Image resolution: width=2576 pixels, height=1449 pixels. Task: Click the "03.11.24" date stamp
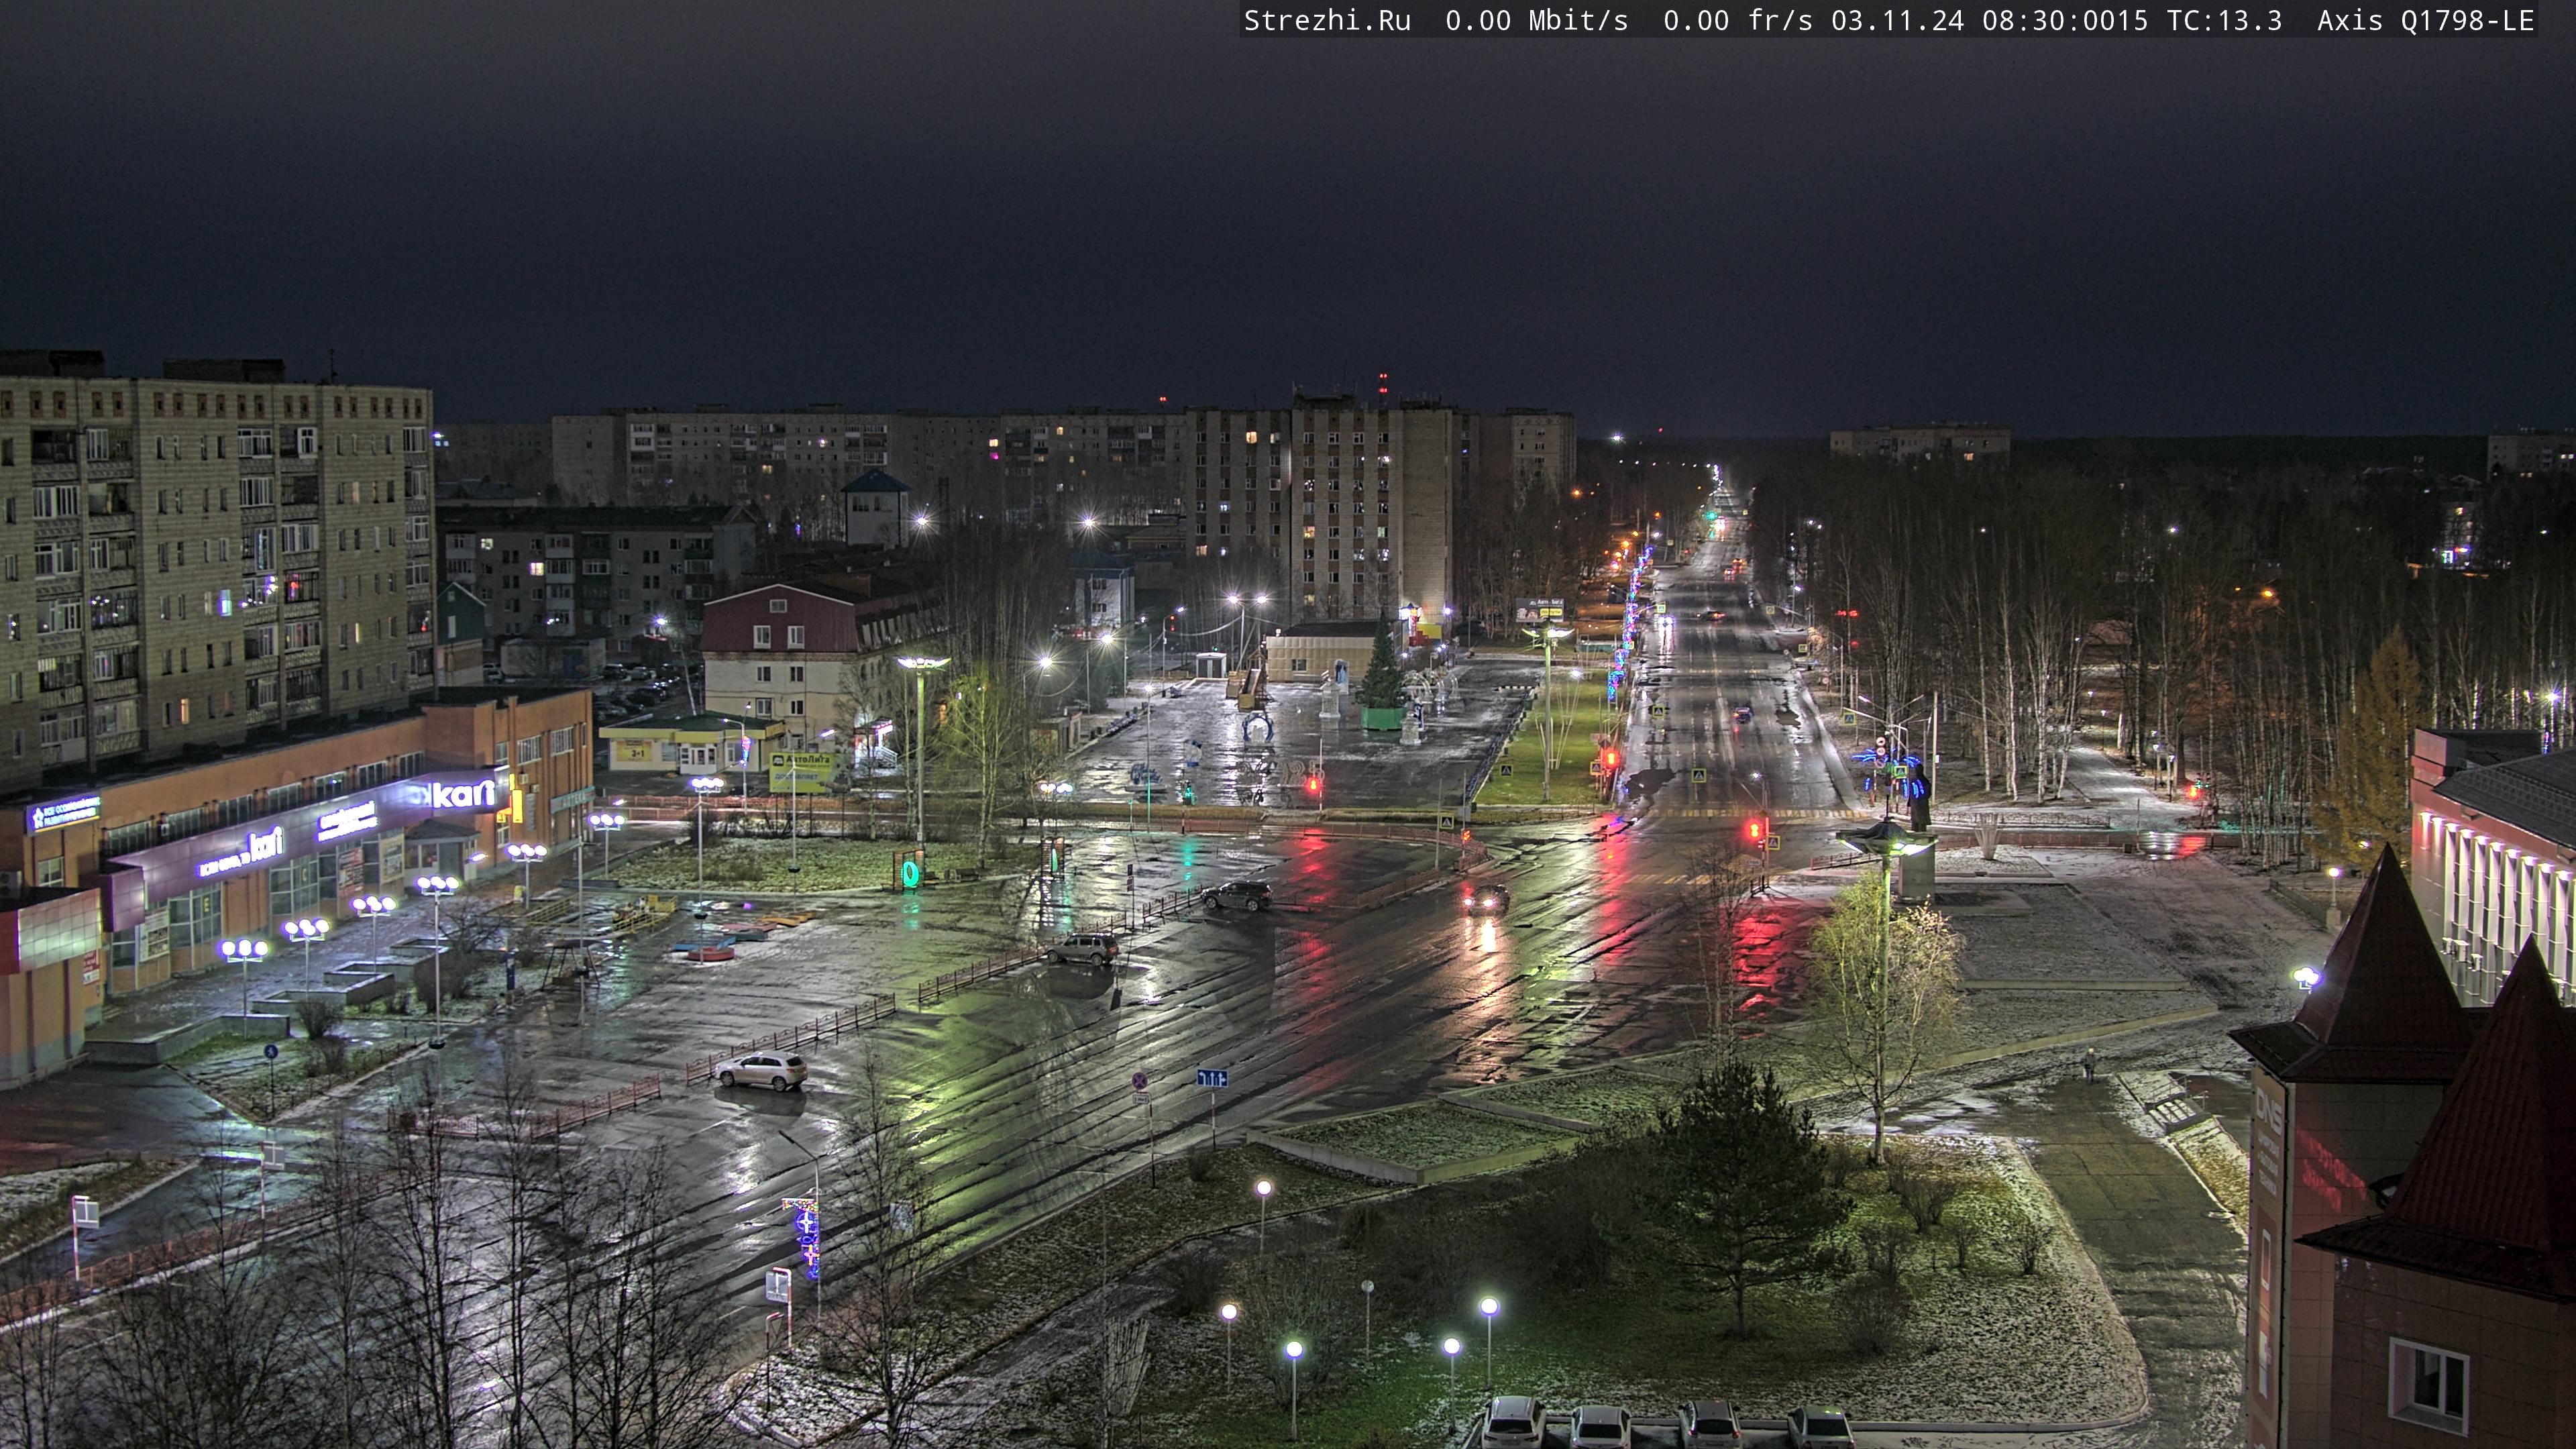[x=1898, y=21]
